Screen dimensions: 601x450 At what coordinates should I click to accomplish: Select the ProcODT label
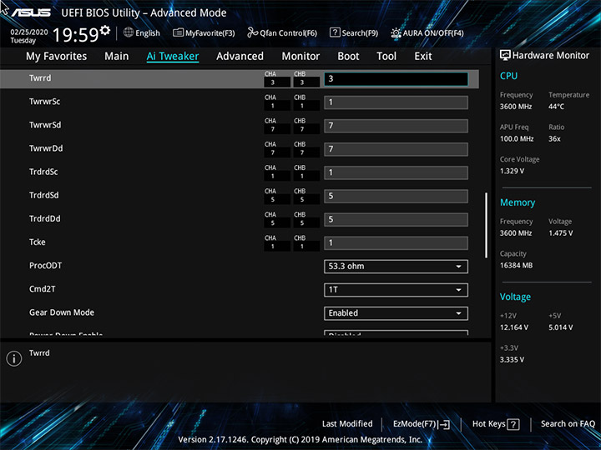pyautogui.click(x=46, y=266)
